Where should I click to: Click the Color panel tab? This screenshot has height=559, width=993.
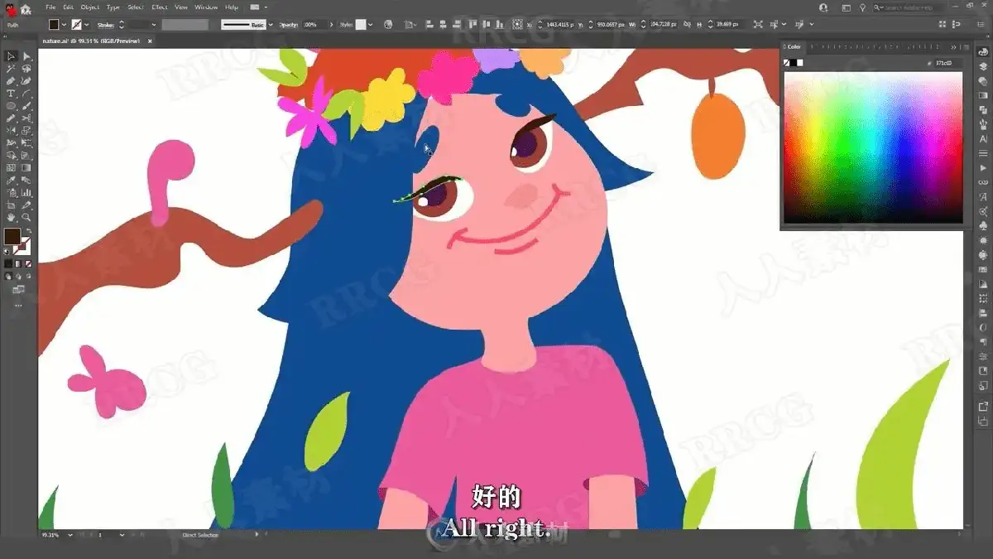[x=794, y=47]
